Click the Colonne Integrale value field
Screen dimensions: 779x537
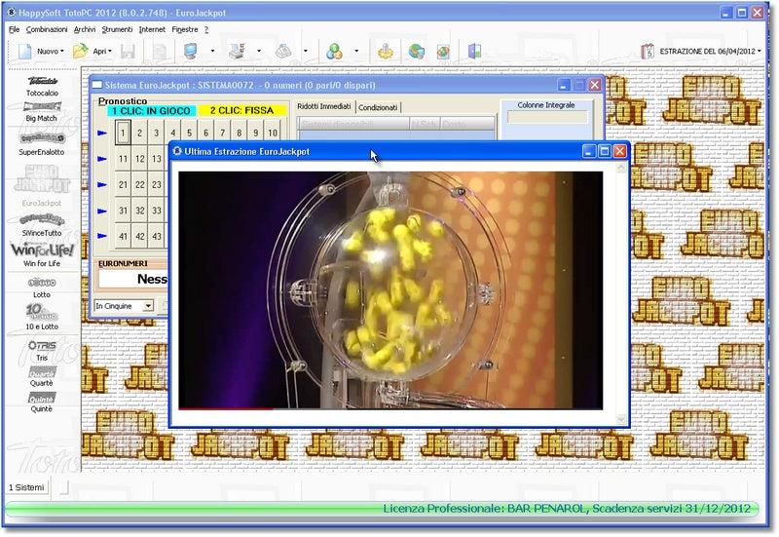547,117
